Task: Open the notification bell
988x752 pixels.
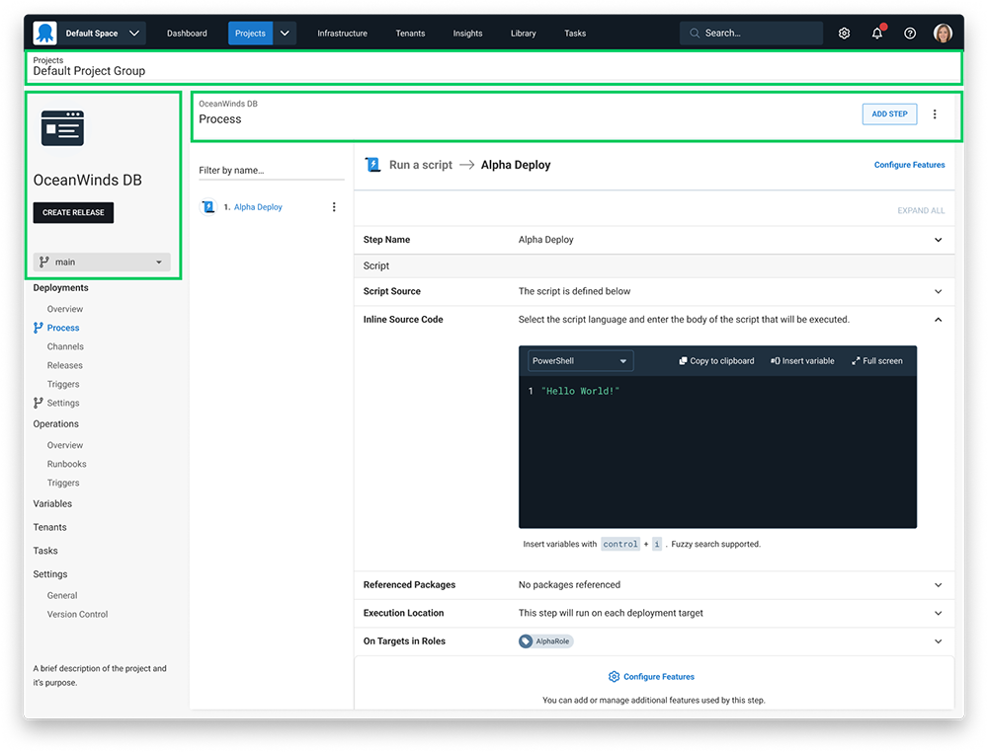Action: click(x=876, y=33)
